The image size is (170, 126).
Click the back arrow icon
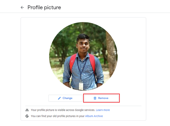tap(22, 7)
